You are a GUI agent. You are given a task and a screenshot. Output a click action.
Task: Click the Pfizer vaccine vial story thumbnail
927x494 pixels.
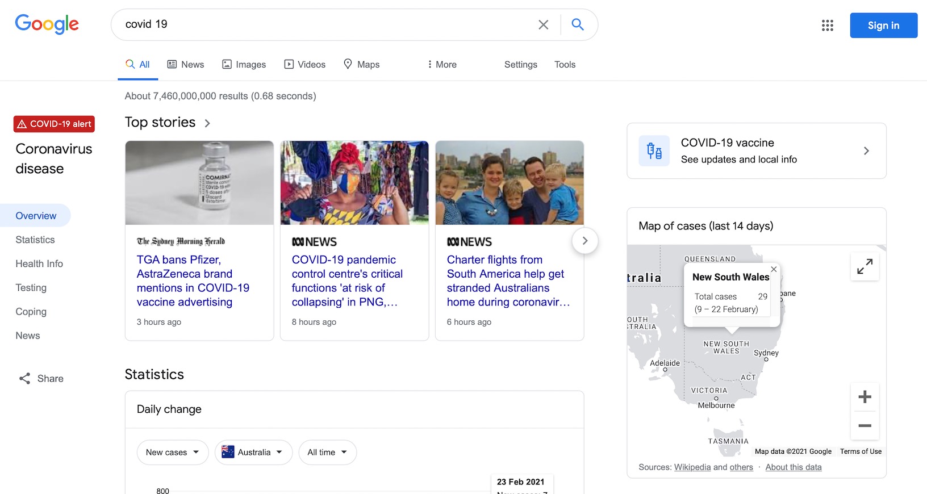coord(199,183)
